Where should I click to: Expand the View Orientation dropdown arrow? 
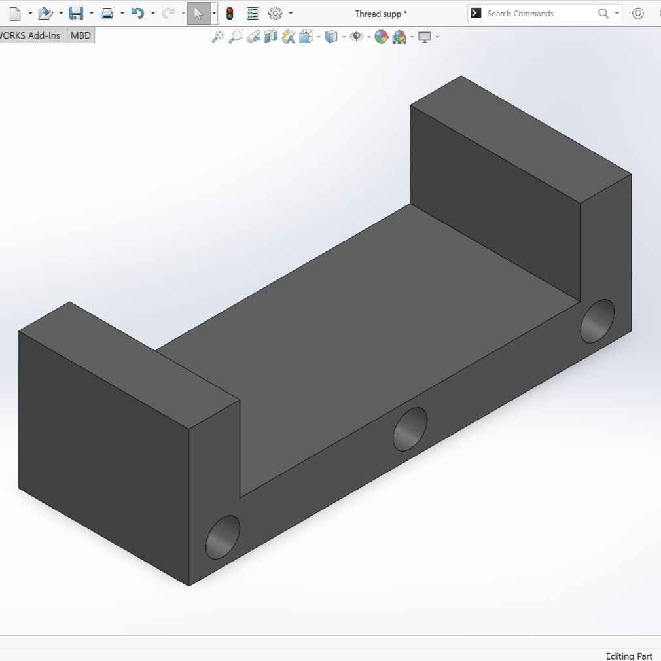tap(318, 37)
